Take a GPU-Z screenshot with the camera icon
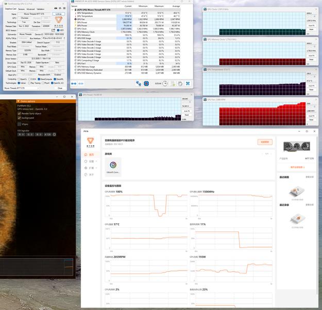 pos(56,8)
